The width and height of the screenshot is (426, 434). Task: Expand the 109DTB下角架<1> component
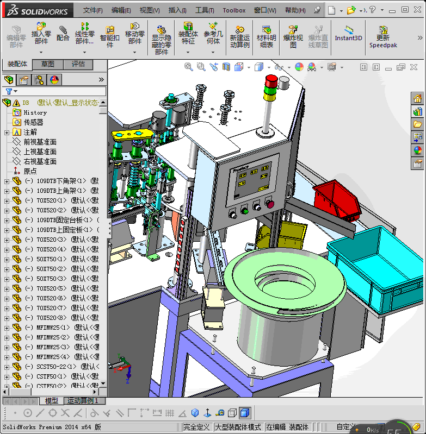7,181
